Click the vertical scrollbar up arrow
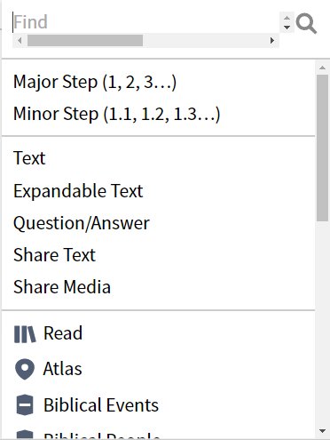The image size is (330, 440). point(322,68)
